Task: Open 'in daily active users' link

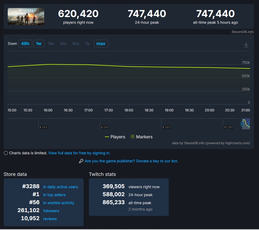Action: click(x=60, y=187)
